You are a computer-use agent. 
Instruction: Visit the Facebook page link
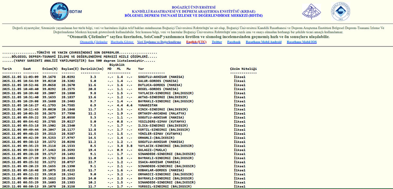coord(234,42)
